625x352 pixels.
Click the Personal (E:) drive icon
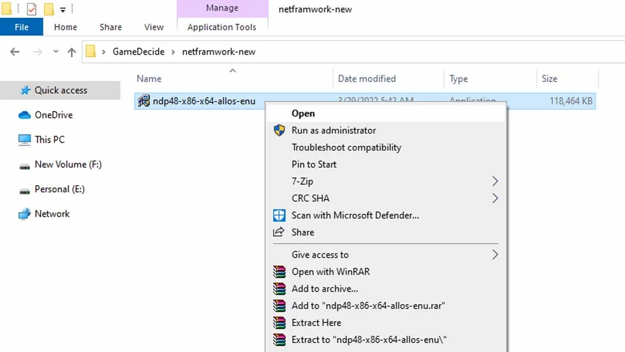(x=25, y=191)
